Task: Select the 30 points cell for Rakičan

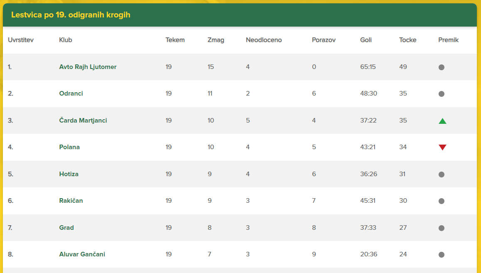Action: click(x=403, y=201)
